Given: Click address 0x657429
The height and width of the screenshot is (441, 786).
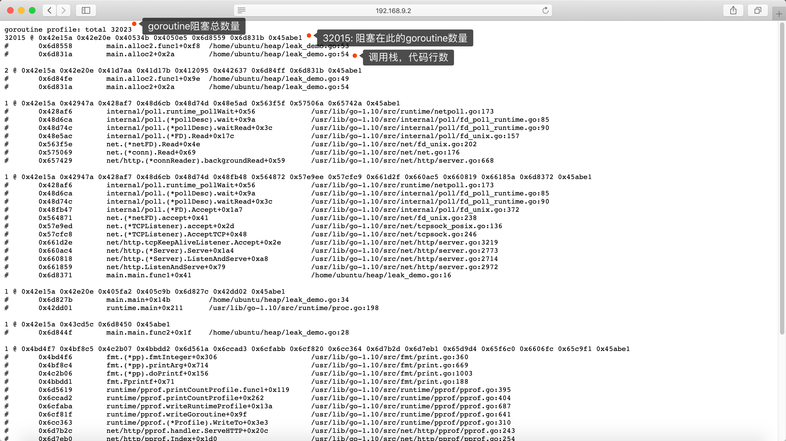Looking at the screenshot, I should [x=55, y=160].
